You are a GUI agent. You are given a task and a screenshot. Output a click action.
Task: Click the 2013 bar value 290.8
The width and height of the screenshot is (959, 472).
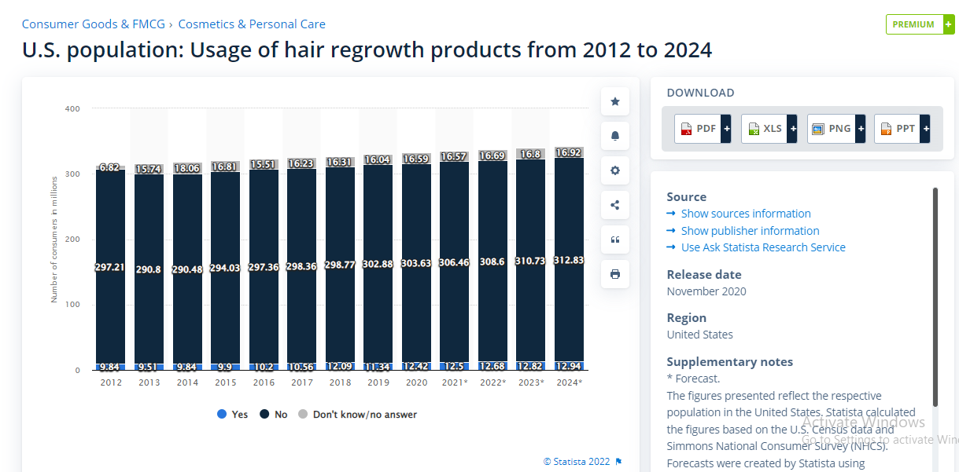(x=149, y=269)
